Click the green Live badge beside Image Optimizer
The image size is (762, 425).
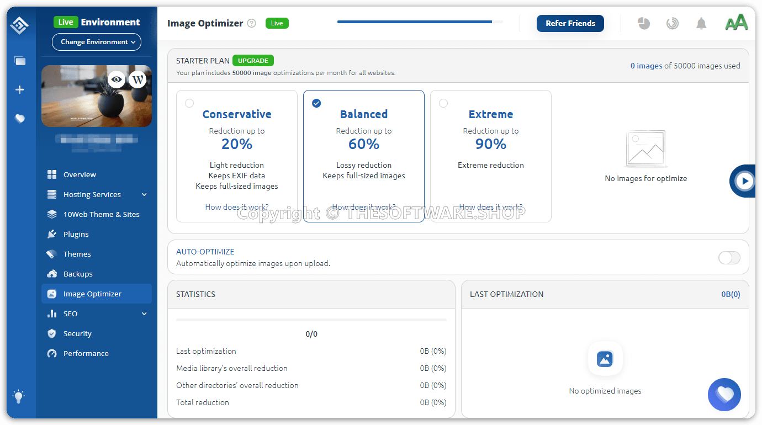[x=277, y=23]
